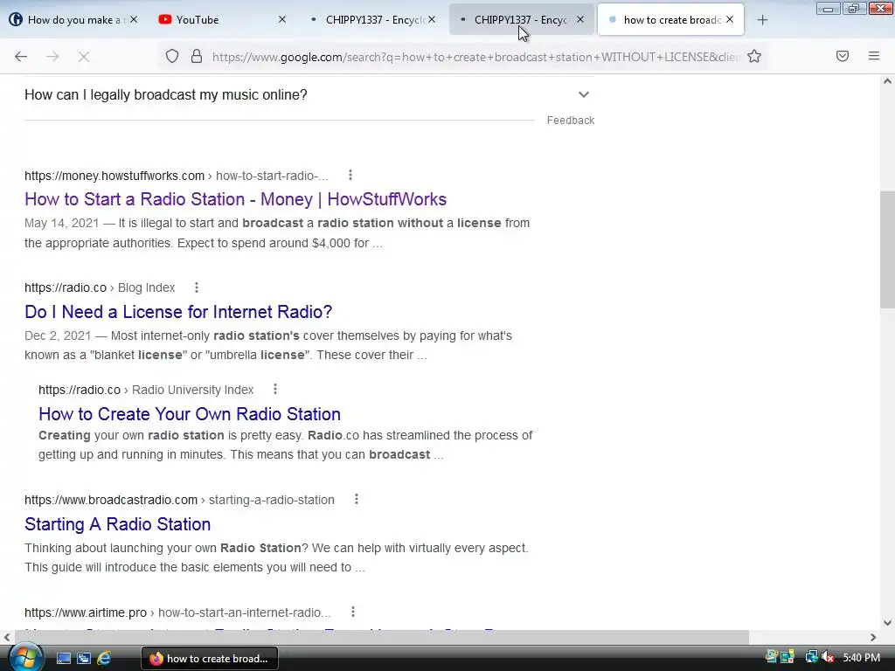The width and height of the screenshot is (895, 671).
Task: Open options menu for Radio University Index result
Action: click(x=275, y=389)
